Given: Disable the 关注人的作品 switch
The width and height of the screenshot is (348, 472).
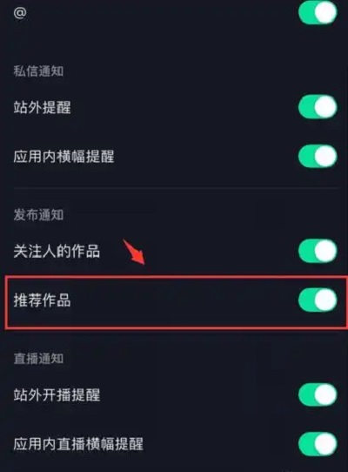Looking at the screenshot, I should (318, 251).
